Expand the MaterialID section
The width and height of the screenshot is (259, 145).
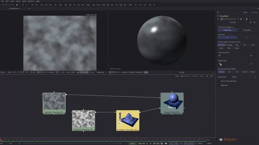click(x=223, y=85)
